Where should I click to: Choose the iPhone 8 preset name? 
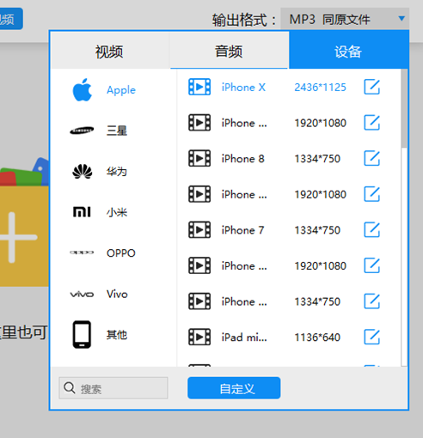coord(243,159)
